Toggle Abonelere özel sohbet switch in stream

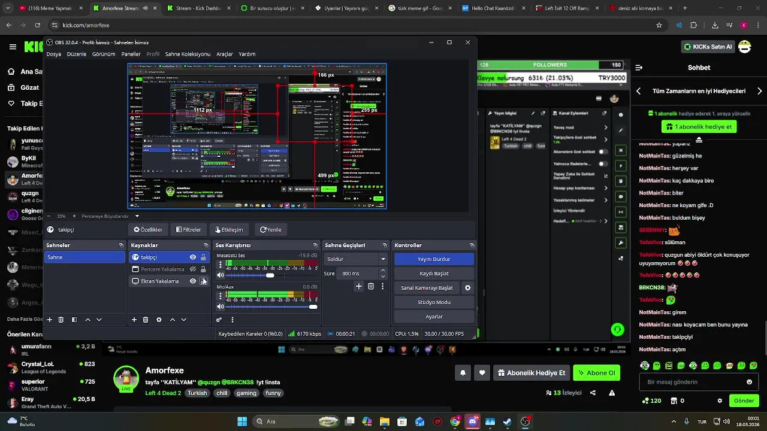[x=603, y=151]
